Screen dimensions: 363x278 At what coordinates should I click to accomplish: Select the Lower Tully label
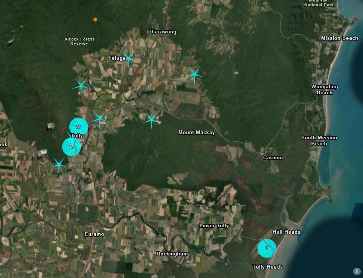click(214, 225)
